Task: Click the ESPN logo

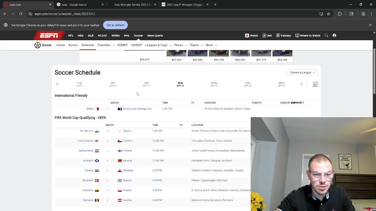Action: tap(49, 35)
